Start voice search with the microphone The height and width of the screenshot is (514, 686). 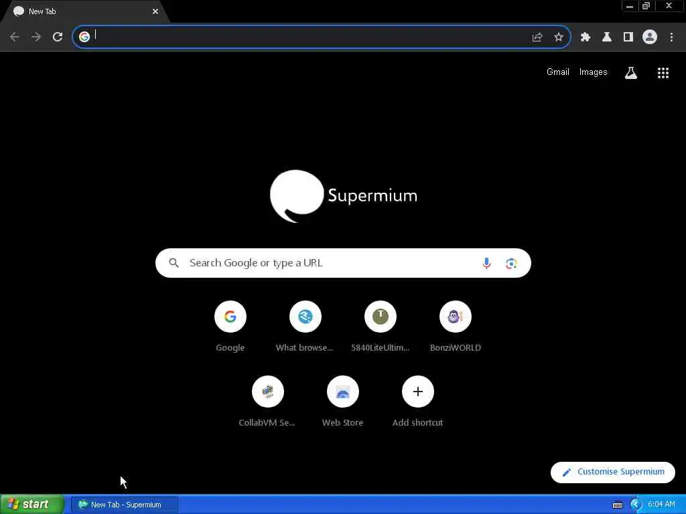tap(486, 263)
